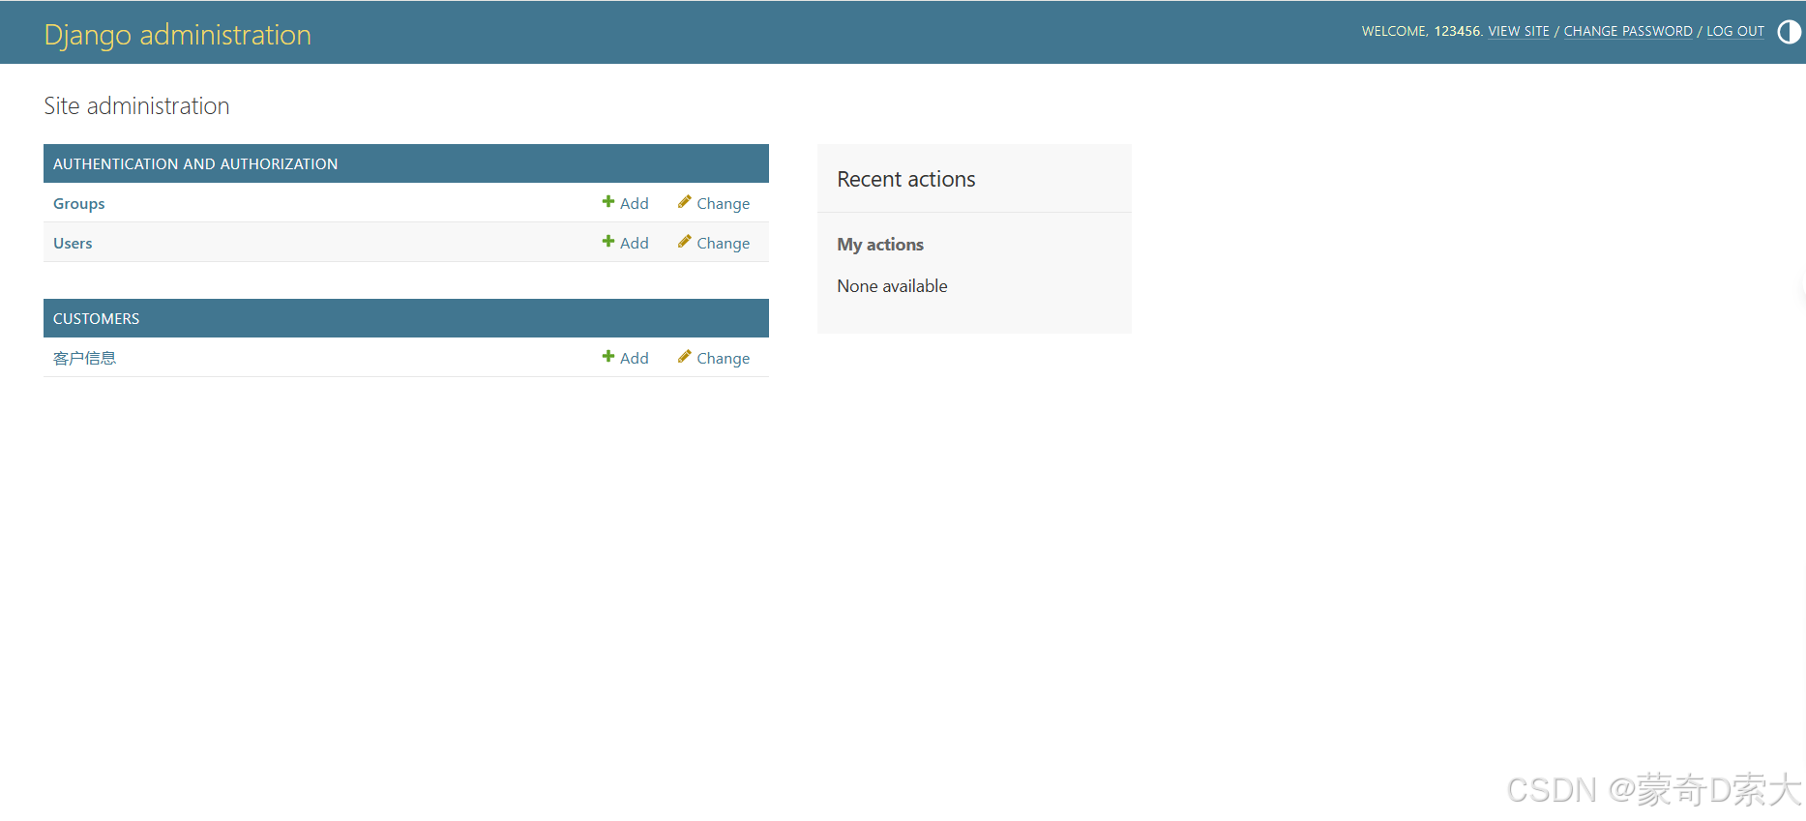Screen dimensions: 1806x821
Task: Click Change for Users
Action: 714,243
